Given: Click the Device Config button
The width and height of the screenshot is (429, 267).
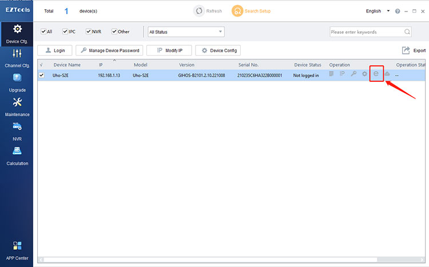Looking at the screenshot, I should pos(218,50).
